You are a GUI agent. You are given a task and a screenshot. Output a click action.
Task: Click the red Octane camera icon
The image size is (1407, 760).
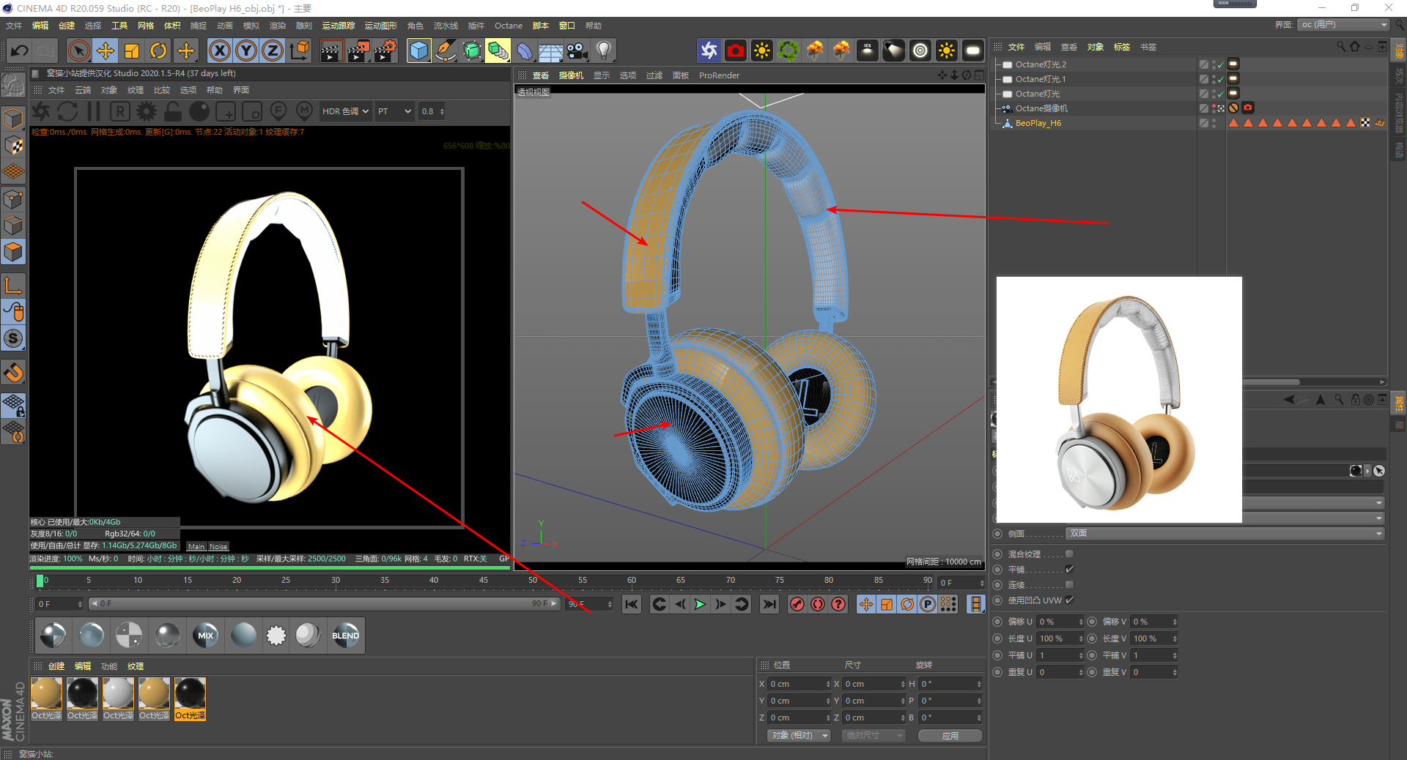click(735, 51)
